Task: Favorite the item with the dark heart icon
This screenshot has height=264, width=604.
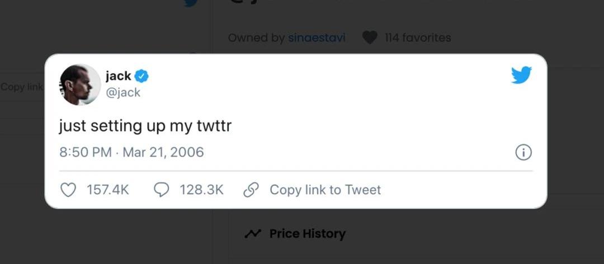Action: pyautogui.click(x=370, y=38)
